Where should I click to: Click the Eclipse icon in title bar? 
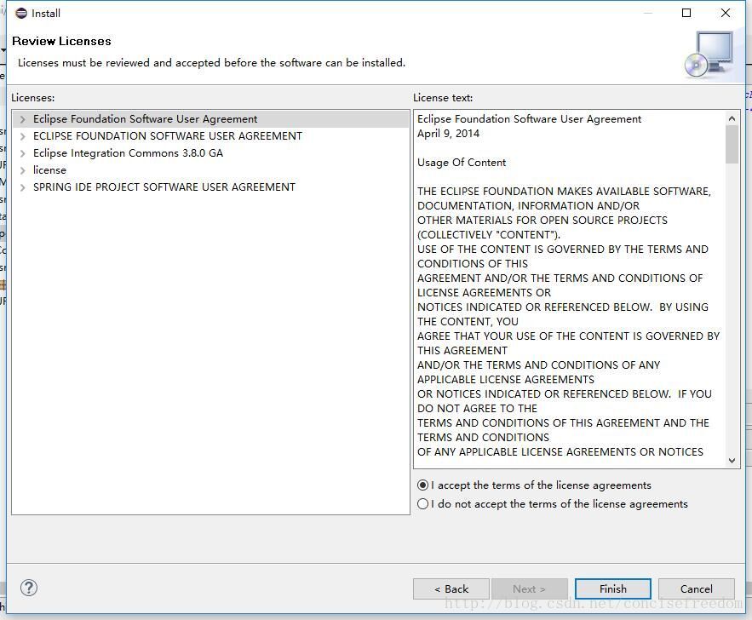coord(21,13)
